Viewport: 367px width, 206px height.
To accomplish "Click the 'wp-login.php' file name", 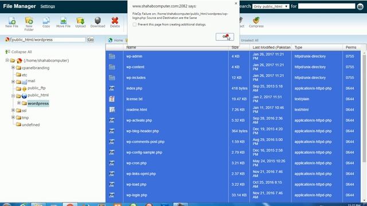I will pos(136,195).
